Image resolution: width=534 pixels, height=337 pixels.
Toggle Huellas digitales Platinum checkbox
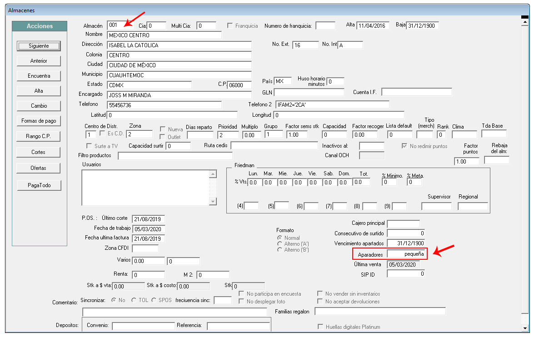(x=320, y=327)
